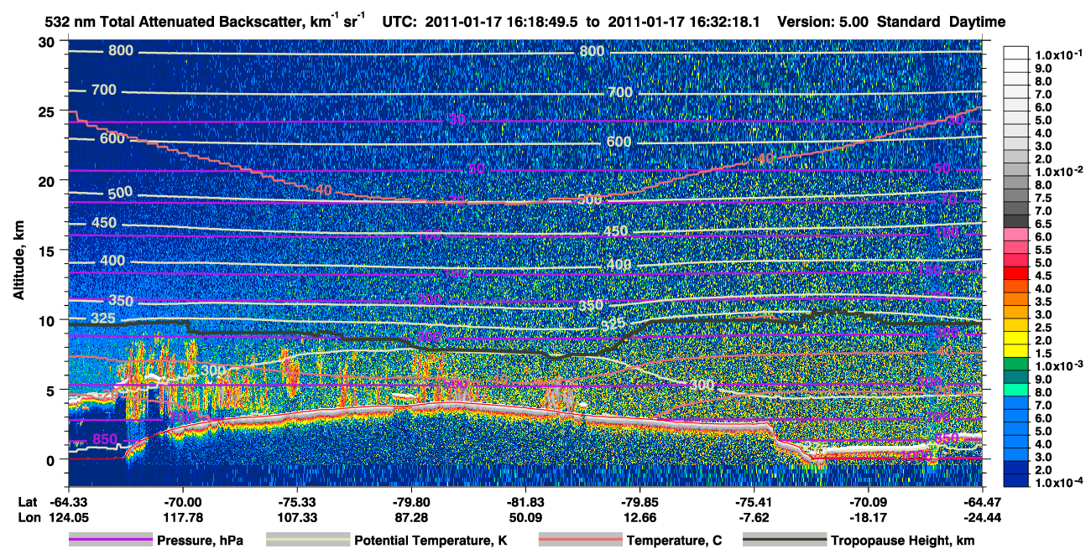Click the altitude tick label '25'

(48, 111)
